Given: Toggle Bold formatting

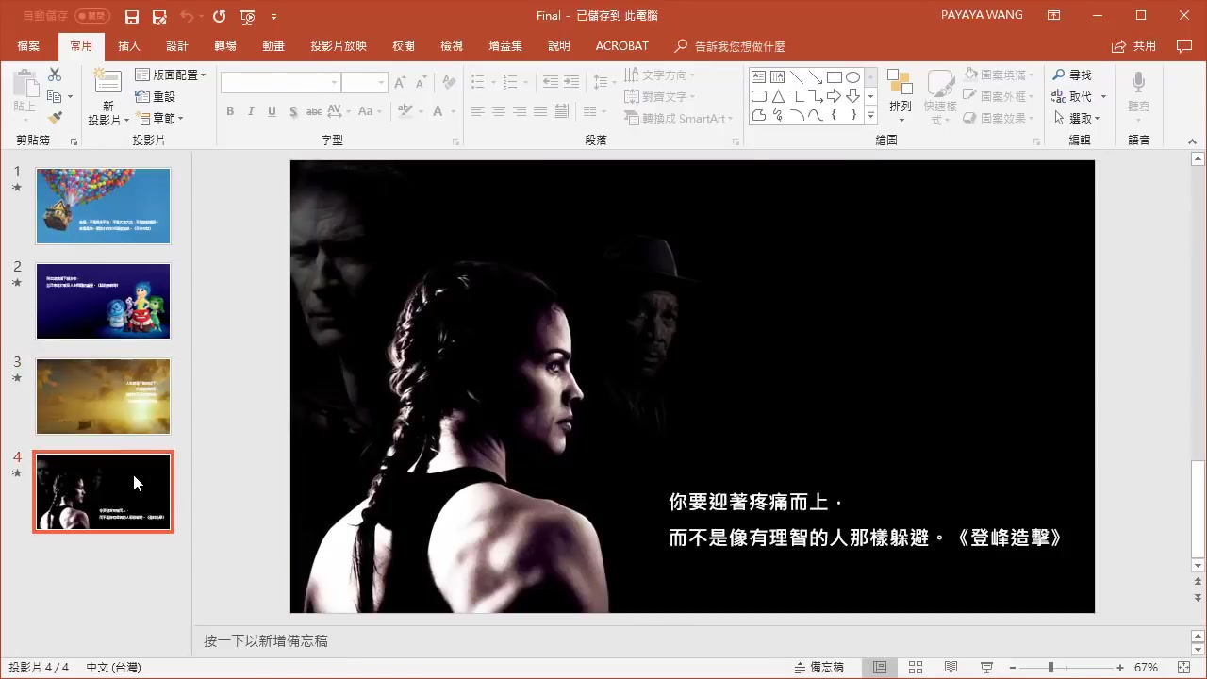Looking at the screenshot, I should click(x=230, y=111).
